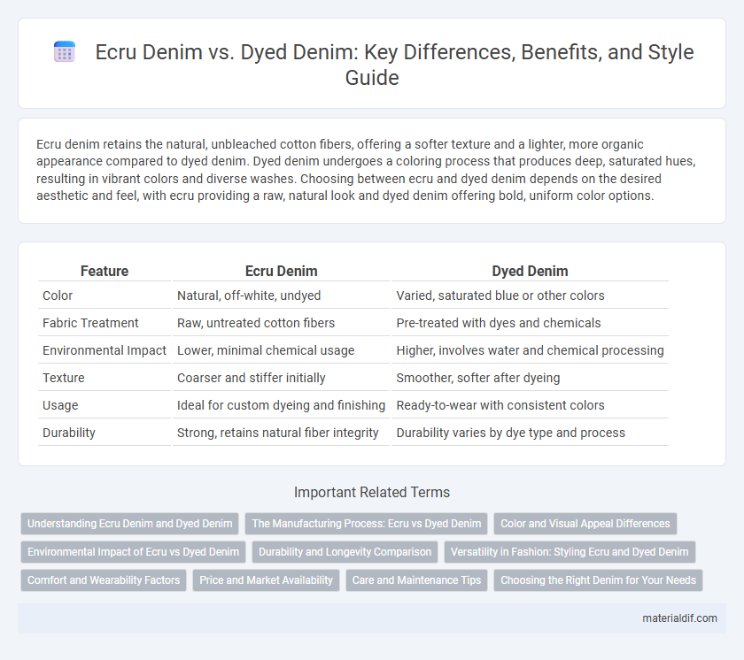Click cell 'Smoother, softer after dyeing'
The height and width of the screenshot is (660, 744).
[530, 378]
